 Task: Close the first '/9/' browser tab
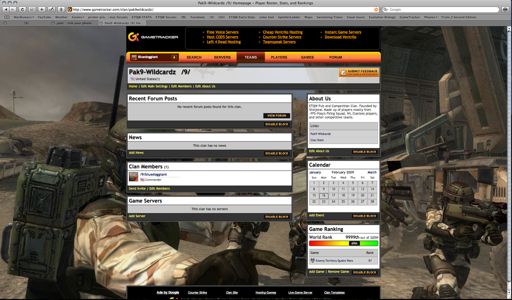click(x=5, y=23)
